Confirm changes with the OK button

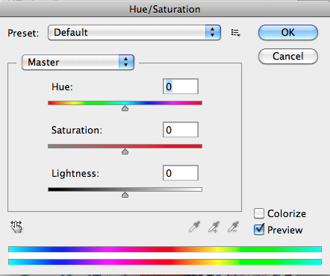[288, 32]
